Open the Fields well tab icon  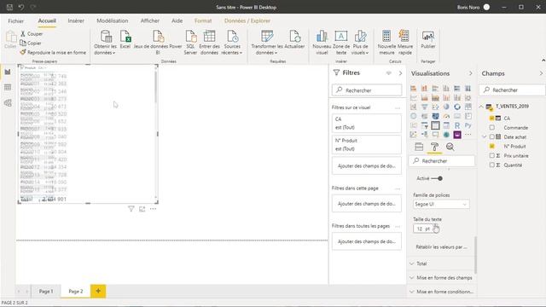419,147
